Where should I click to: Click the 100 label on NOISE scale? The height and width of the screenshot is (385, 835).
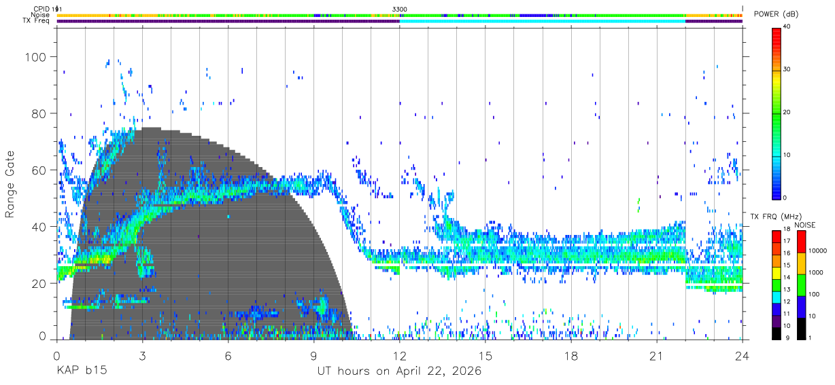[x=815, y=295]
